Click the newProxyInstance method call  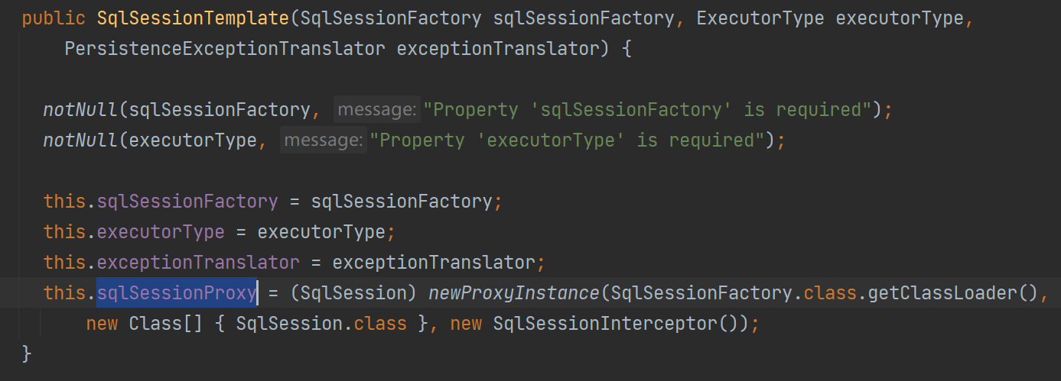click(514, 292)
